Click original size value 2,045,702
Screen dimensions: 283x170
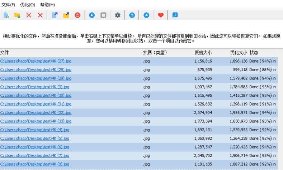(x=203, y=156)
